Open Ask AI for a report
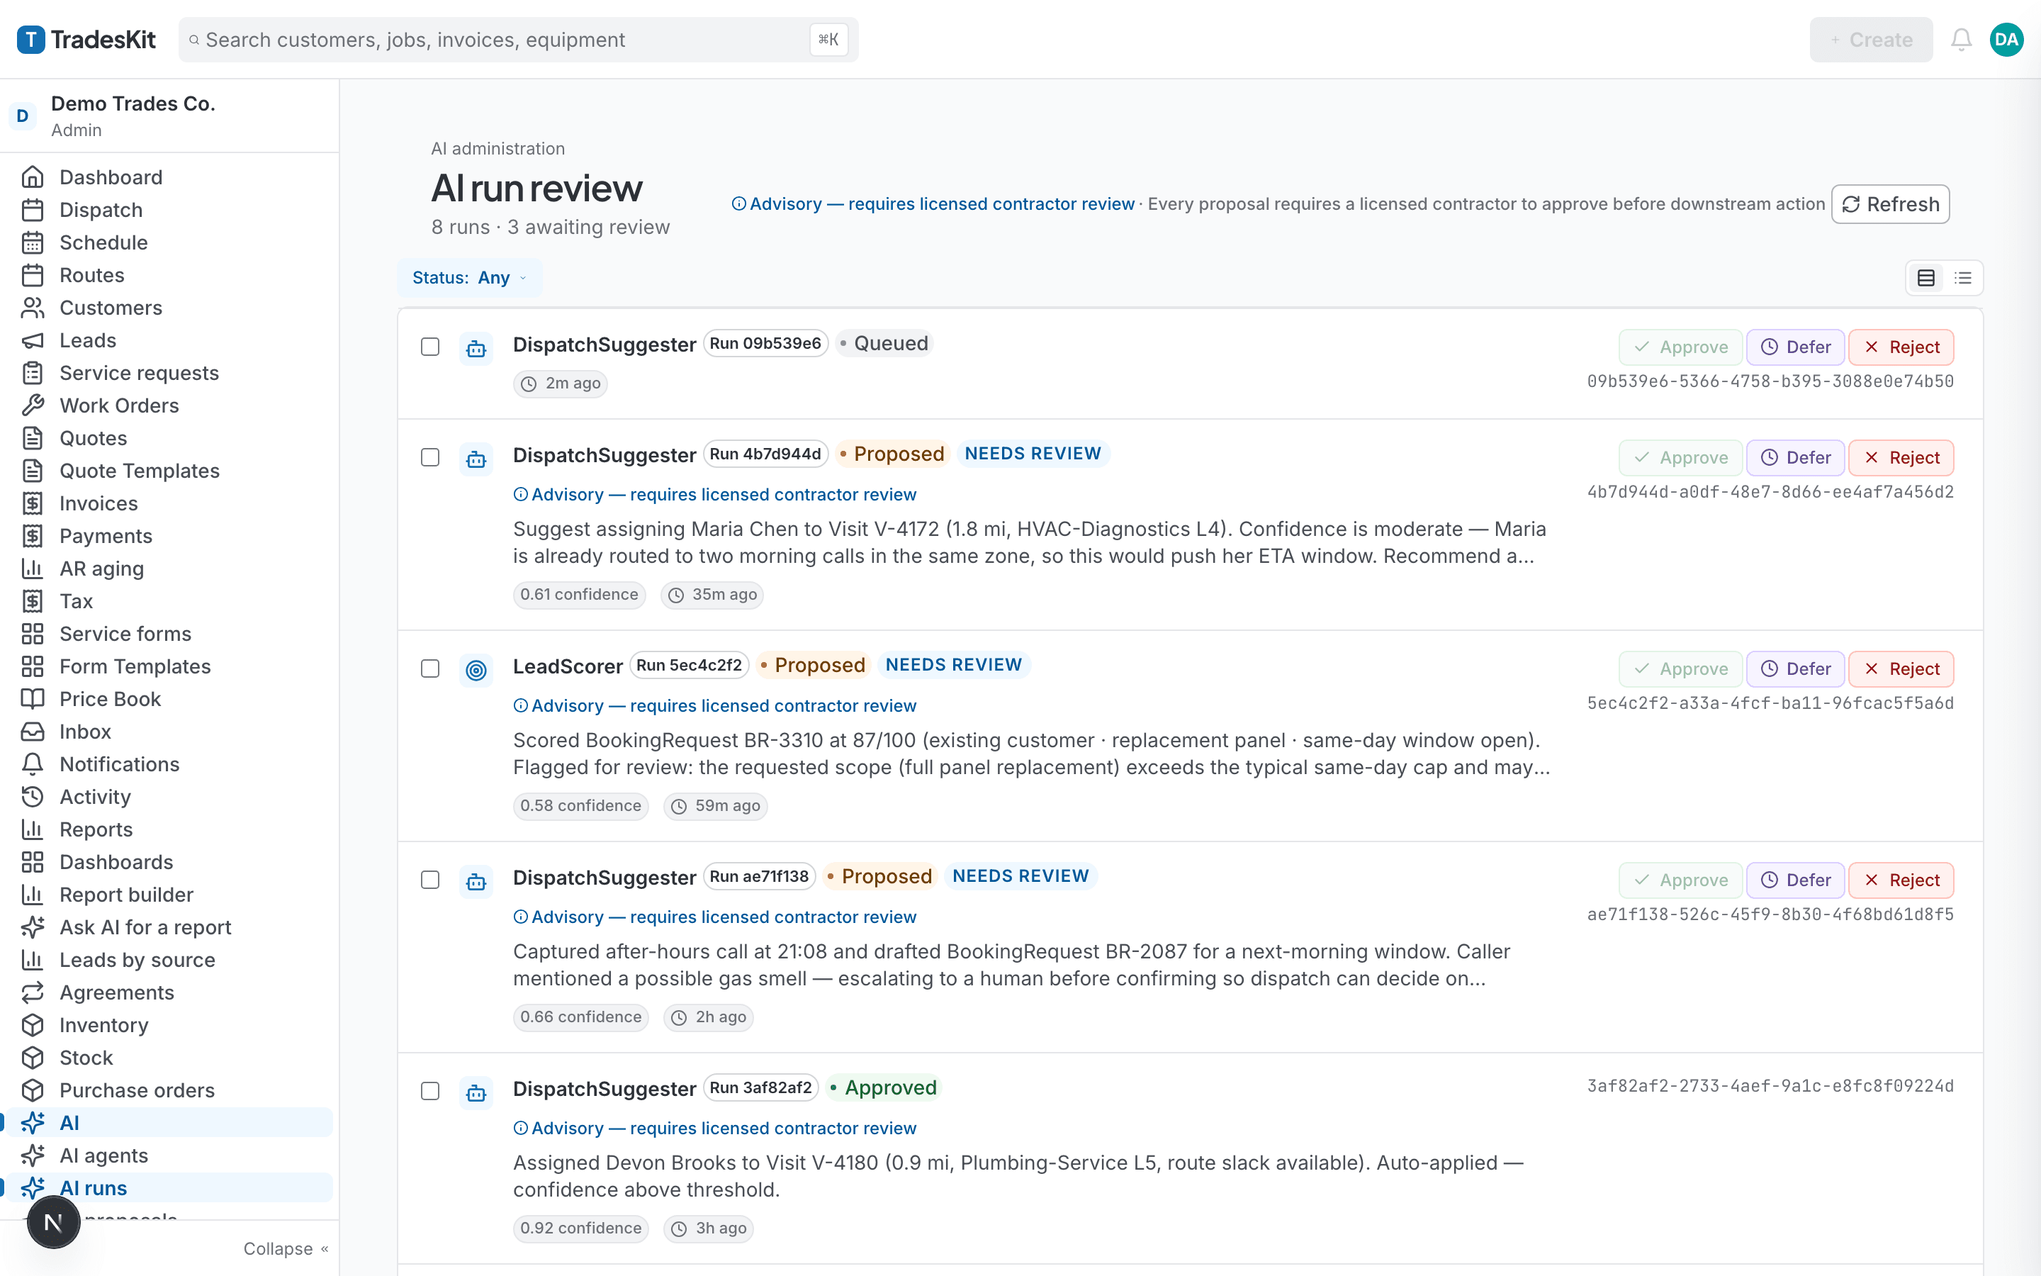Screen dimensions: 2041x1276 [169, 927]
